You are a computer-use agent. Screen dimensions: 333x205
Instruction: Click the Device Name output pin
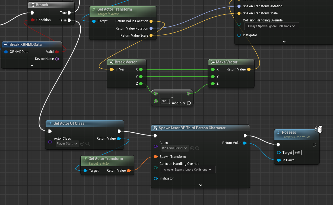coord(57,59)
